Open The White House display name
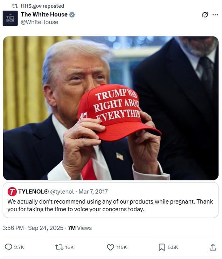The image size is (222, 259). point(44,14)
